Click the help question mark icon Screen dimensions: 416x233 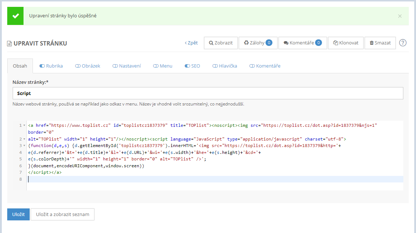tap(403, 43)
